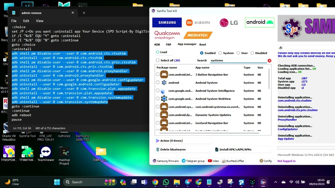
Task: Sort by App name column header
Action: [x=202, y=68]
